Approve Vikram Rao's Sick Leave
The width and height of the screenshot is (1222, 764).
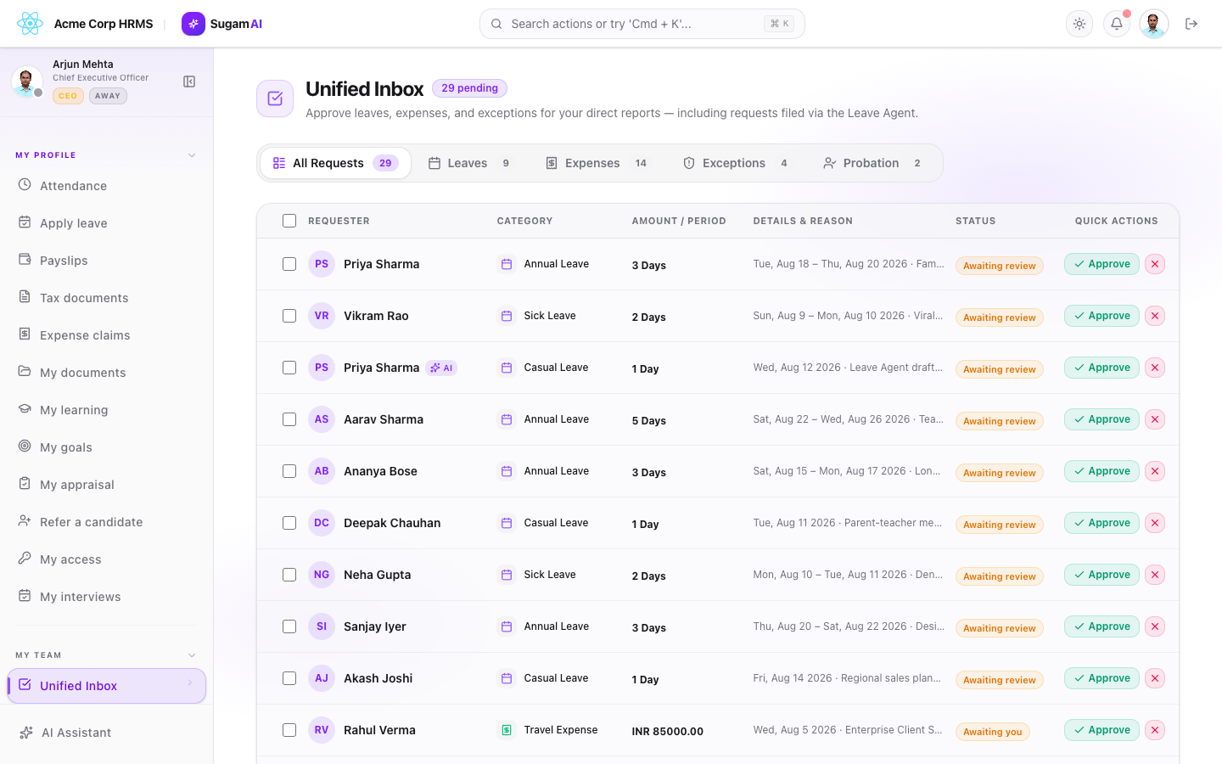pos(1101,316)
